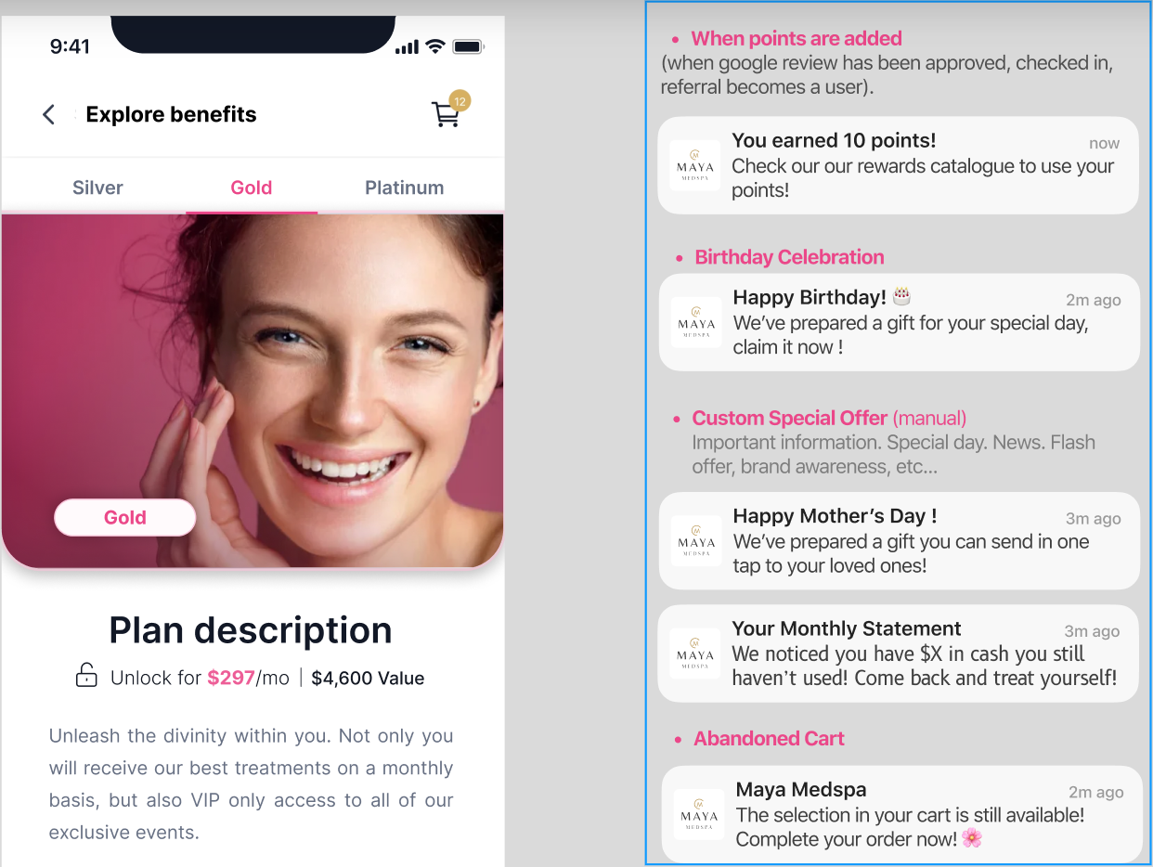Screen dimensions: 1153x867
Task: Tap the back chevron beside Explore benefits
Action: (49, 114)
